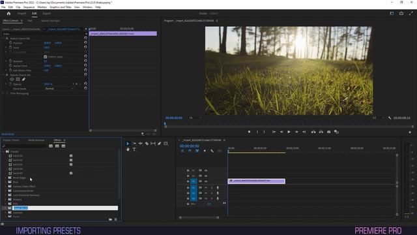Screen dimensions: 417x235
Task: Click the Home icon
Action: [x=8, y=13]
